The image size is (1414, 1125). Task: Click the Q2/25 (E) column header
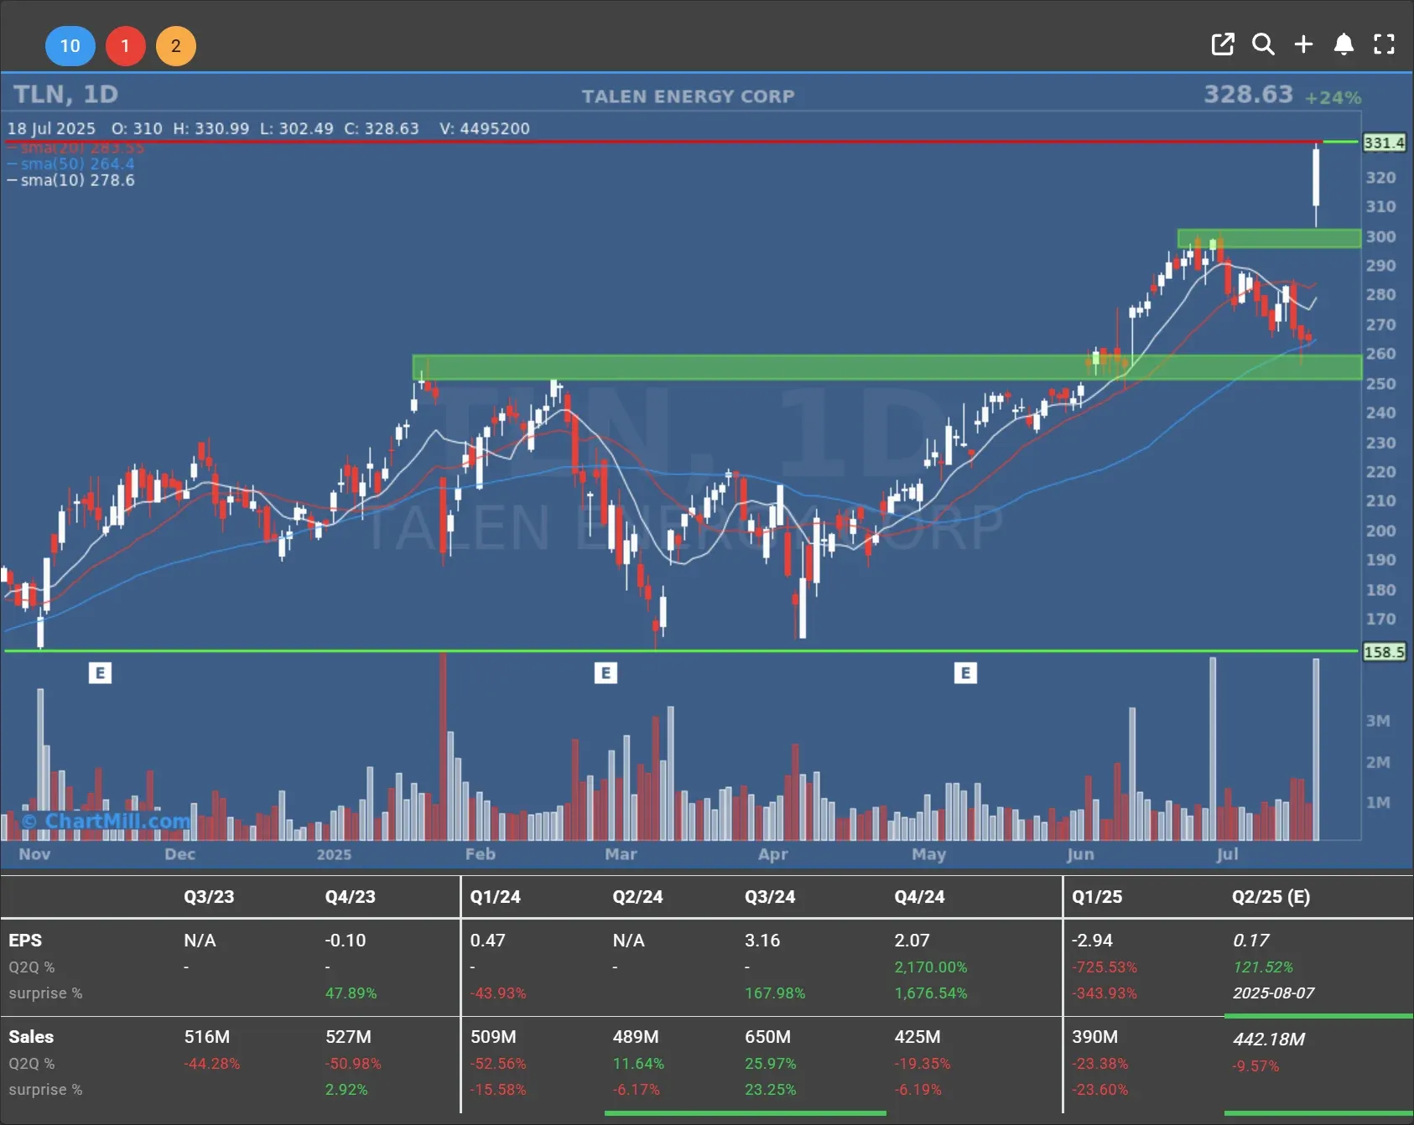1271,896
